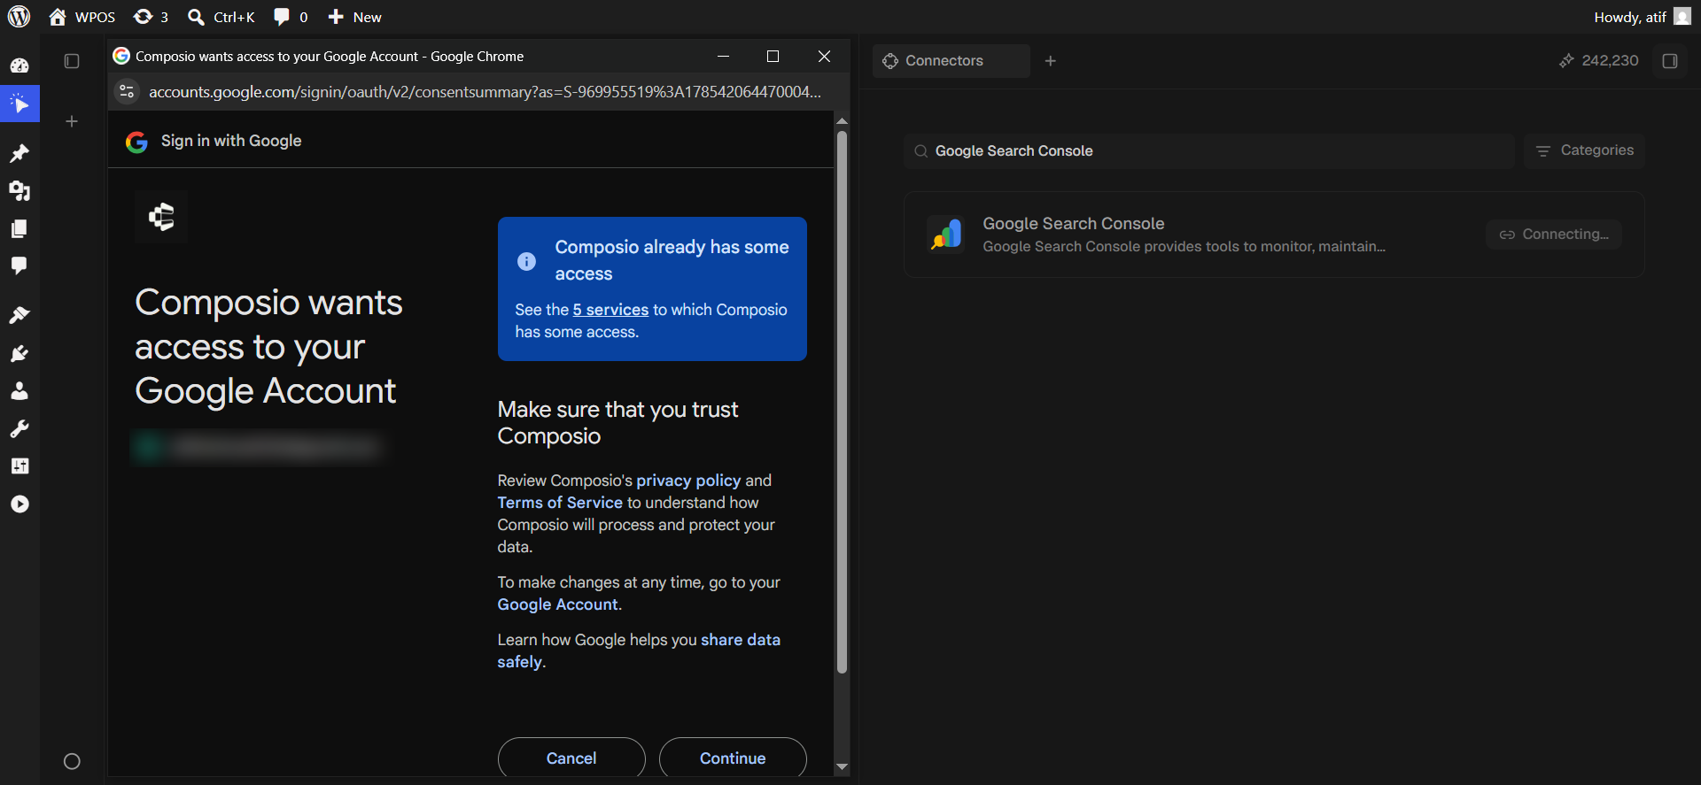1701x785 pixels.
Task: Open Media library in sidebar
Action: [x=19, y=191]
